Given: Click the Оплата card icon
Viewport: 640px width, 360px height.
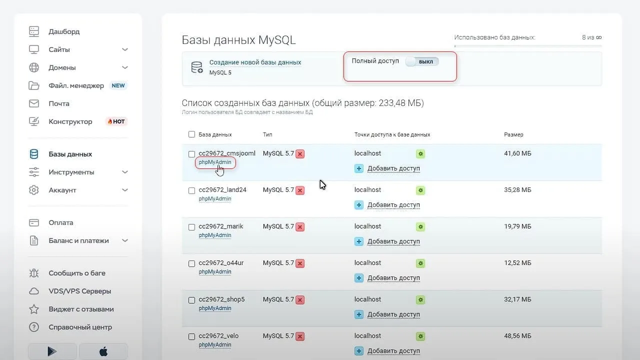Looking at the screenshot, I should (x=34, y=222).
